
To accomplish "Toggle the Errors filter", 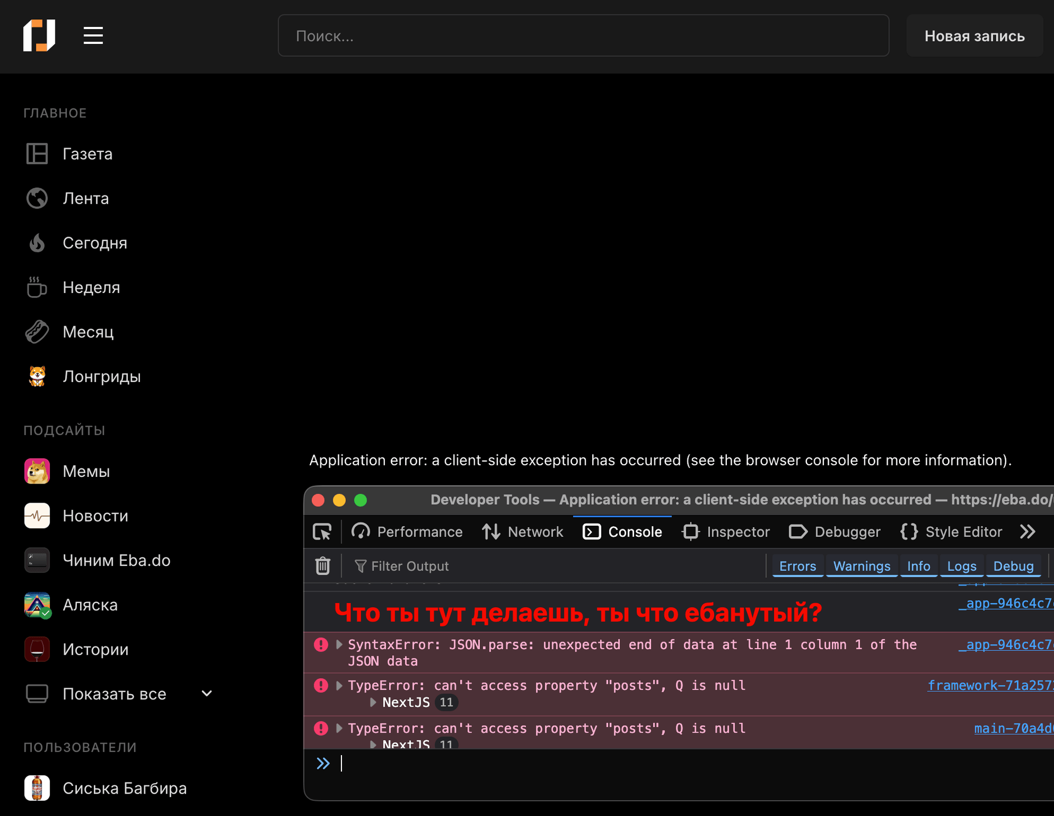I will pyautogui.click(x=797, y=566).
